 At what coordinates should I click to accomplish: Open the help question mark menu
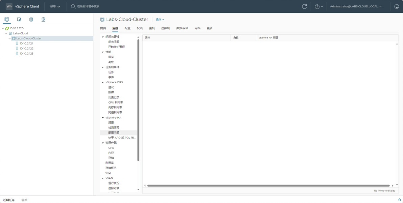pos(319,6)
